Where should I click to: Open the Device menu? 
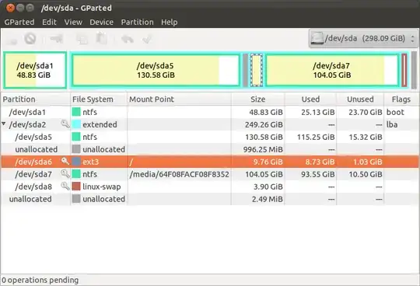pyautogui.click(x=102, y=22)
